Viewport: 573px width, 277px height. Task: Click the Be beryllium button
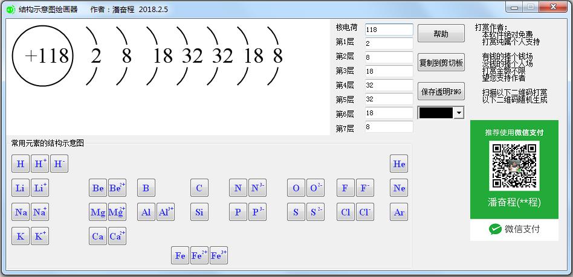98,188
